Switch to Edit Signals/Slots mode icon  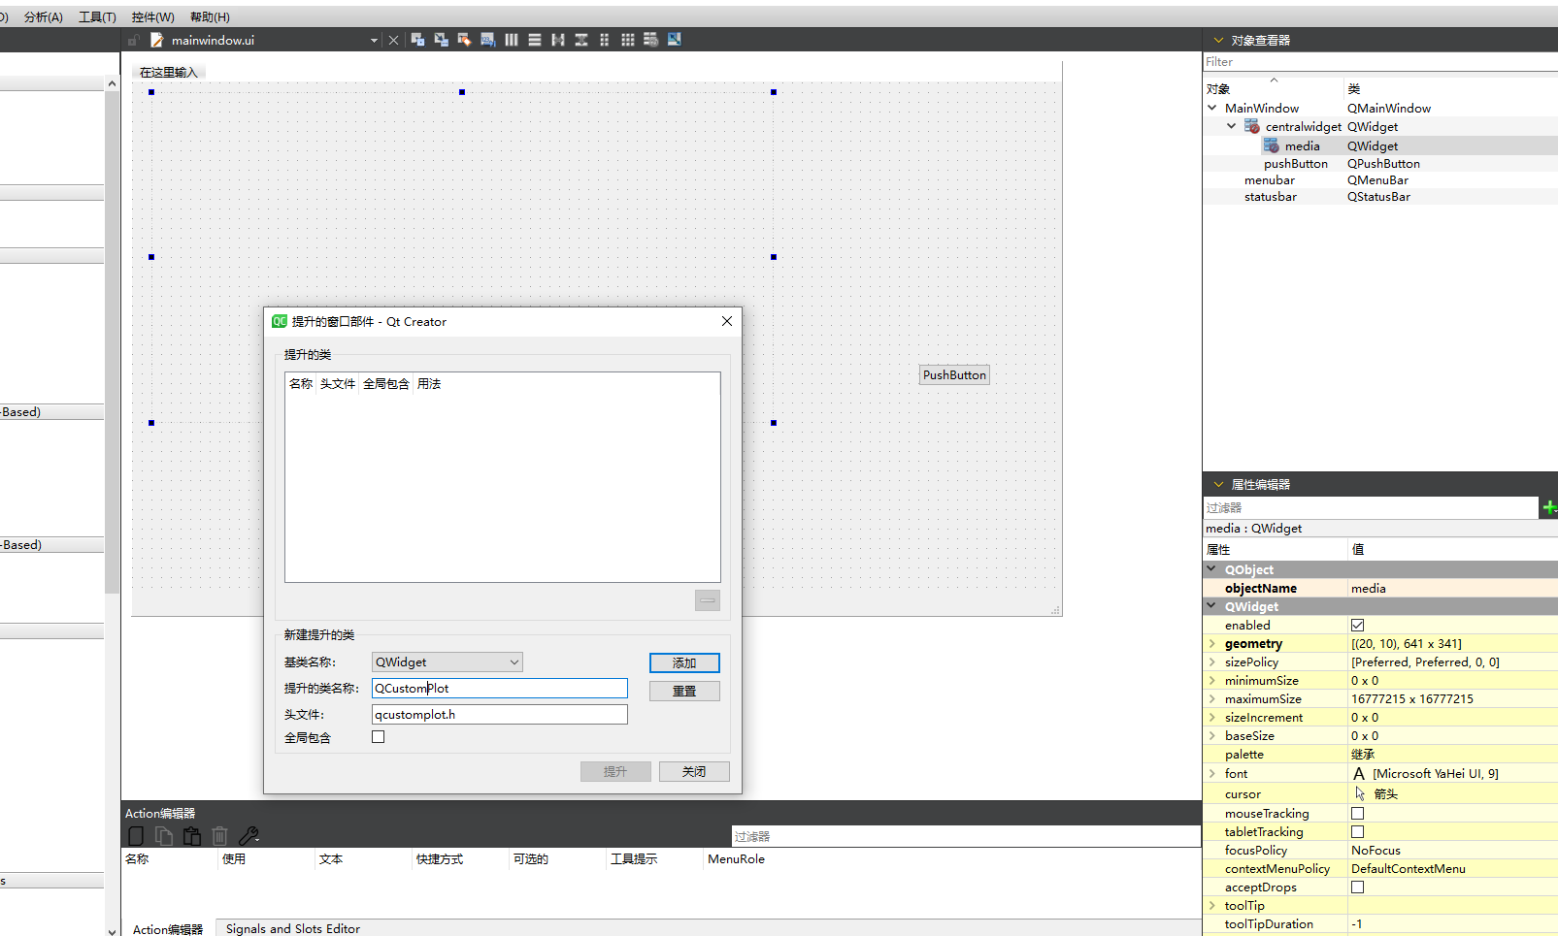441,40
